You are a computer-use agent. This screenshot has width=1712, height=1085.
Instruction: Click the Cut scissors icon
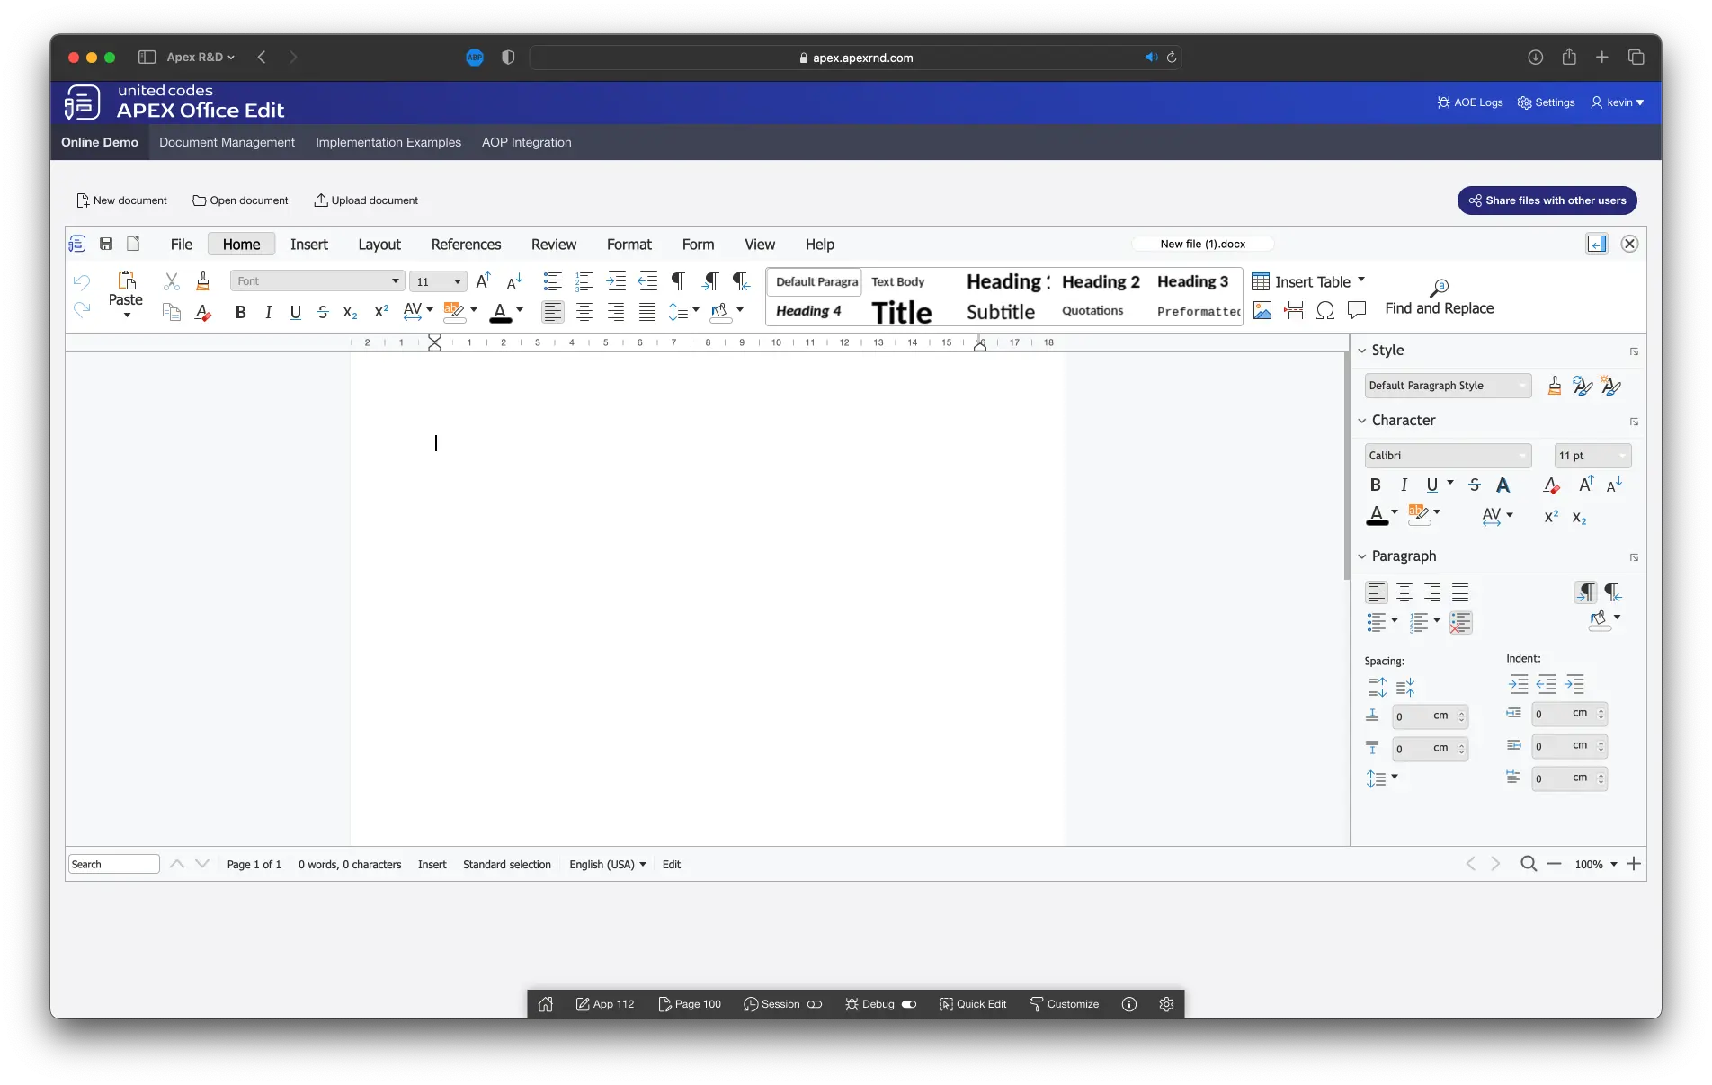pyautogui.click(x=172, y=281)
